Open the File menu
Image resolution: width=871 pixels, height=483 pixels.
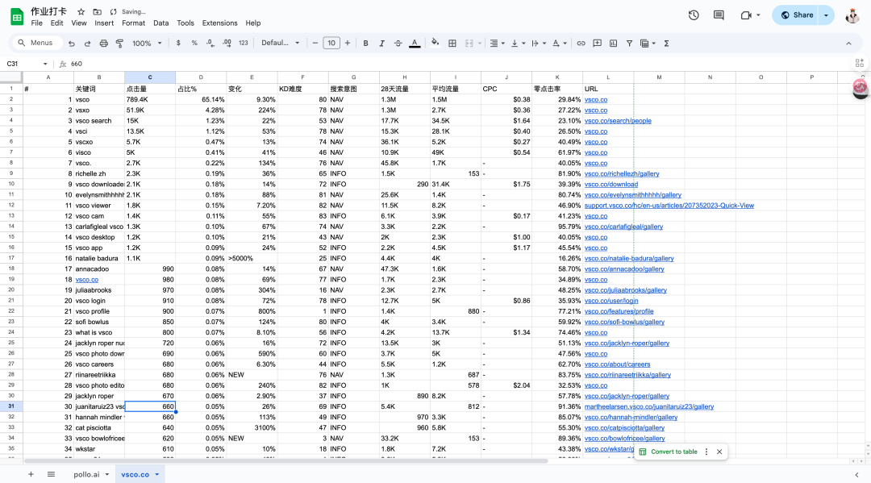[36, 23]
